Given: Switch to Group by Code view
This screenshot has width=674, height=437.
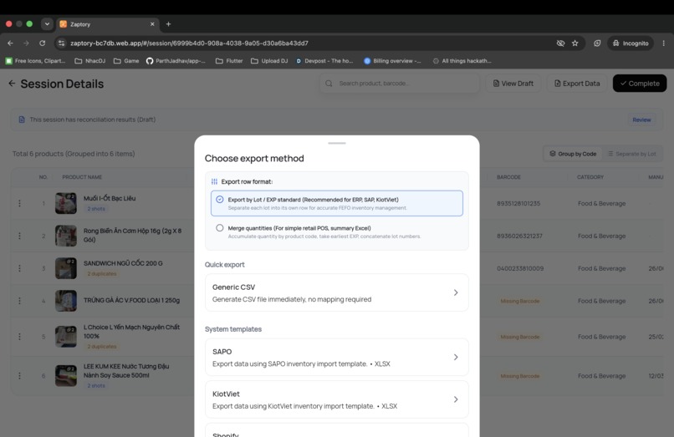Looking at the screenshot, I should tap(573, 154).
